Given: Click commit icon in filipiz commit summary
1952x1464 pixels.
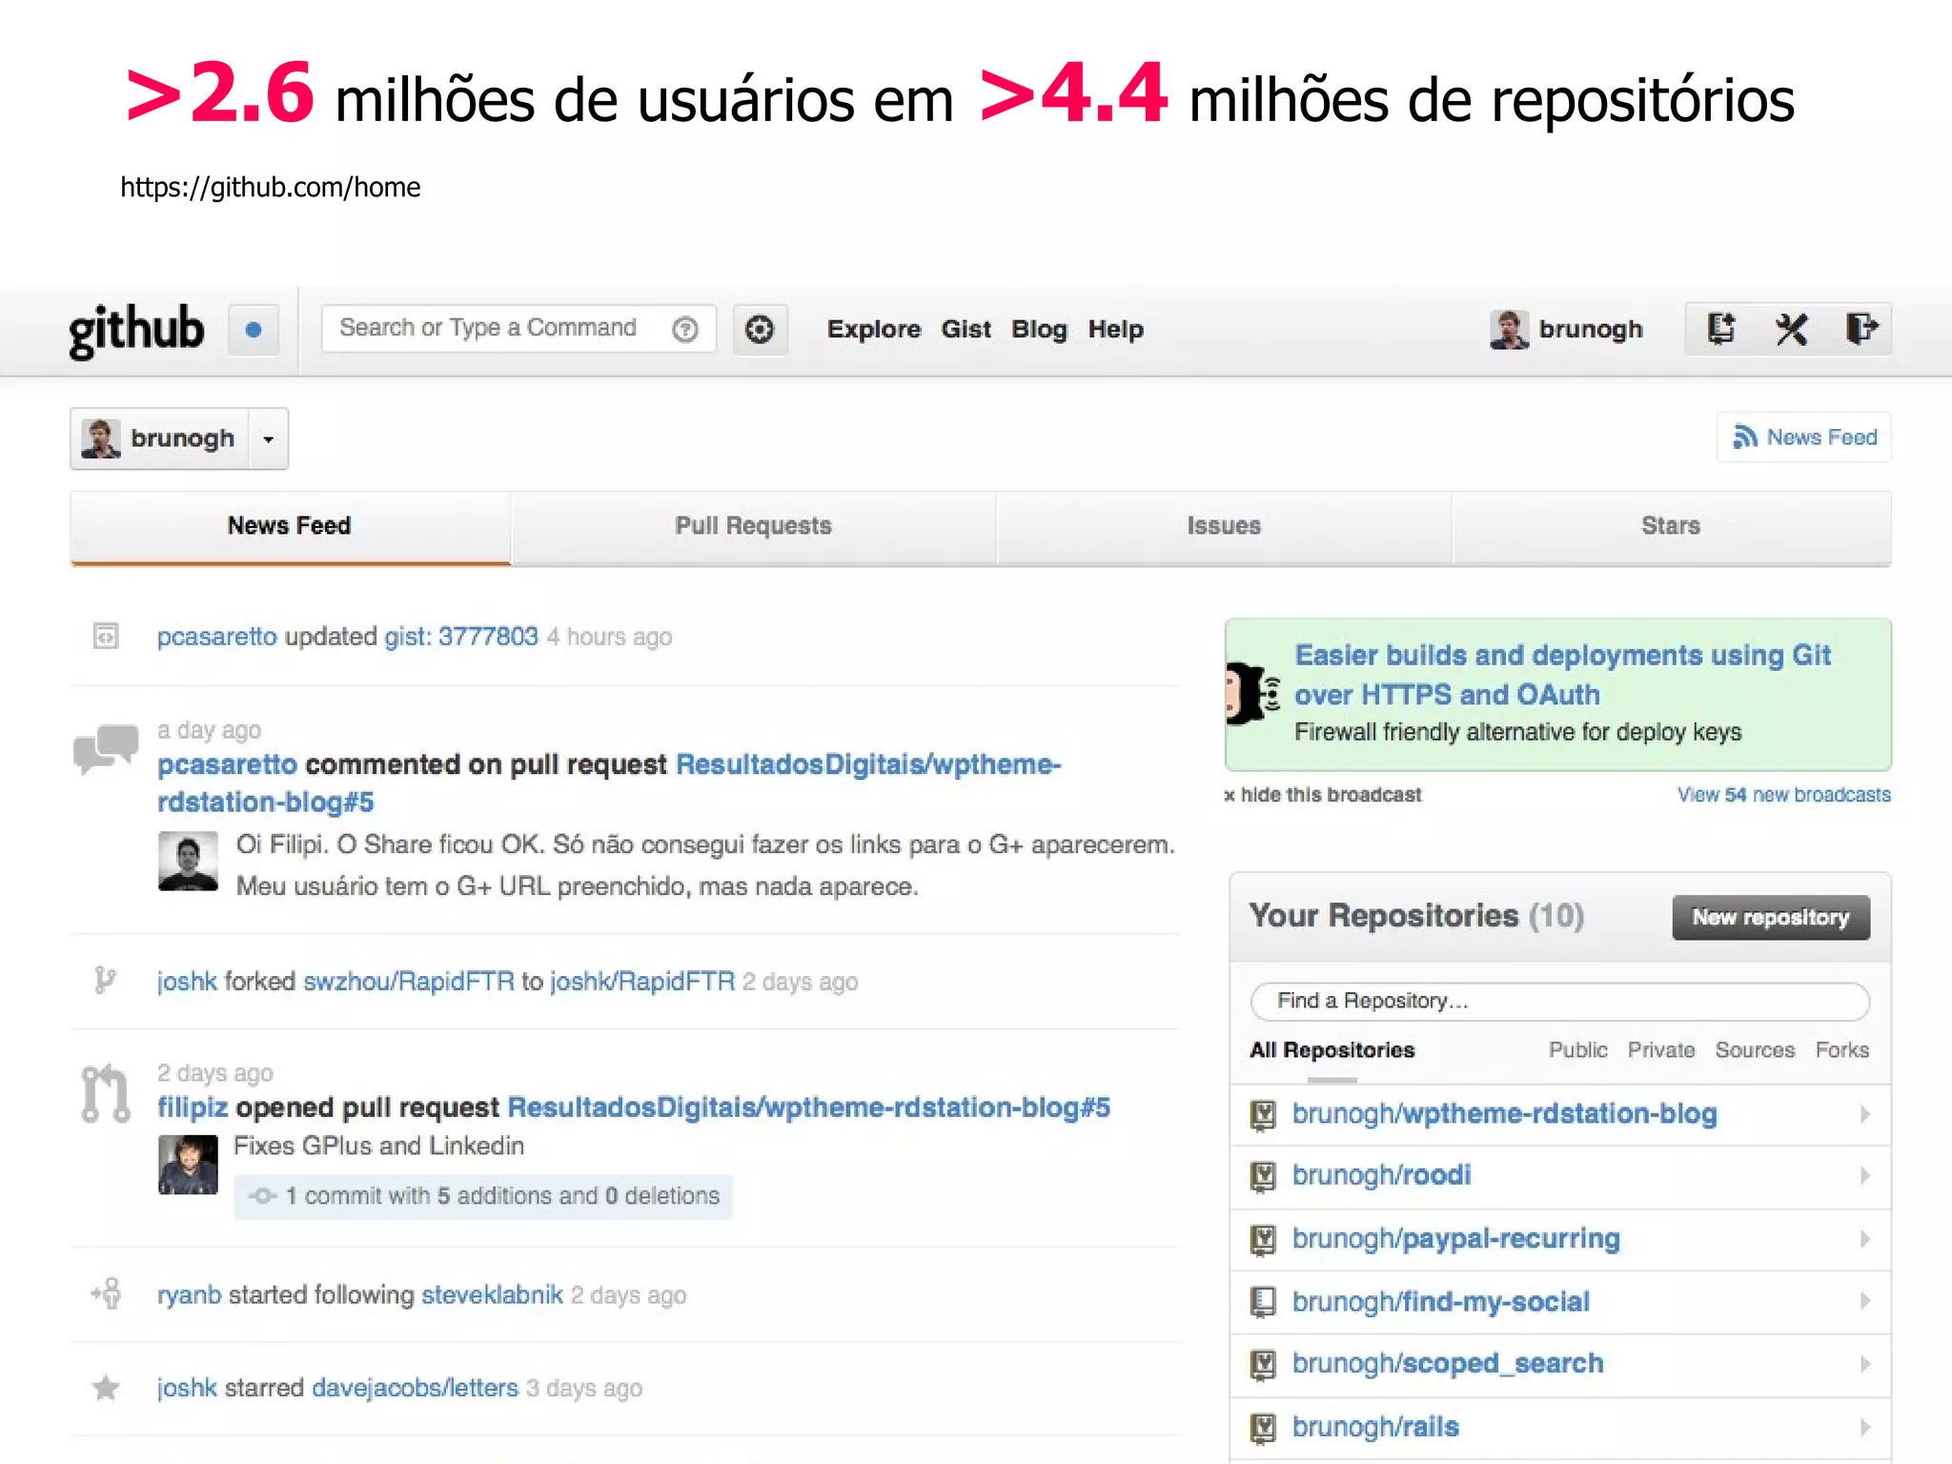Looking at the screenshot, I should pos(262,1195).
